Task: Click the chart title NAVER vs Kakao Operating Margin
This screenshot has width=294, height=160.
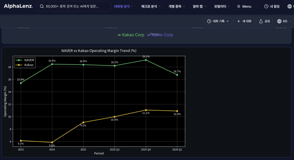Action: pos(99,51)
